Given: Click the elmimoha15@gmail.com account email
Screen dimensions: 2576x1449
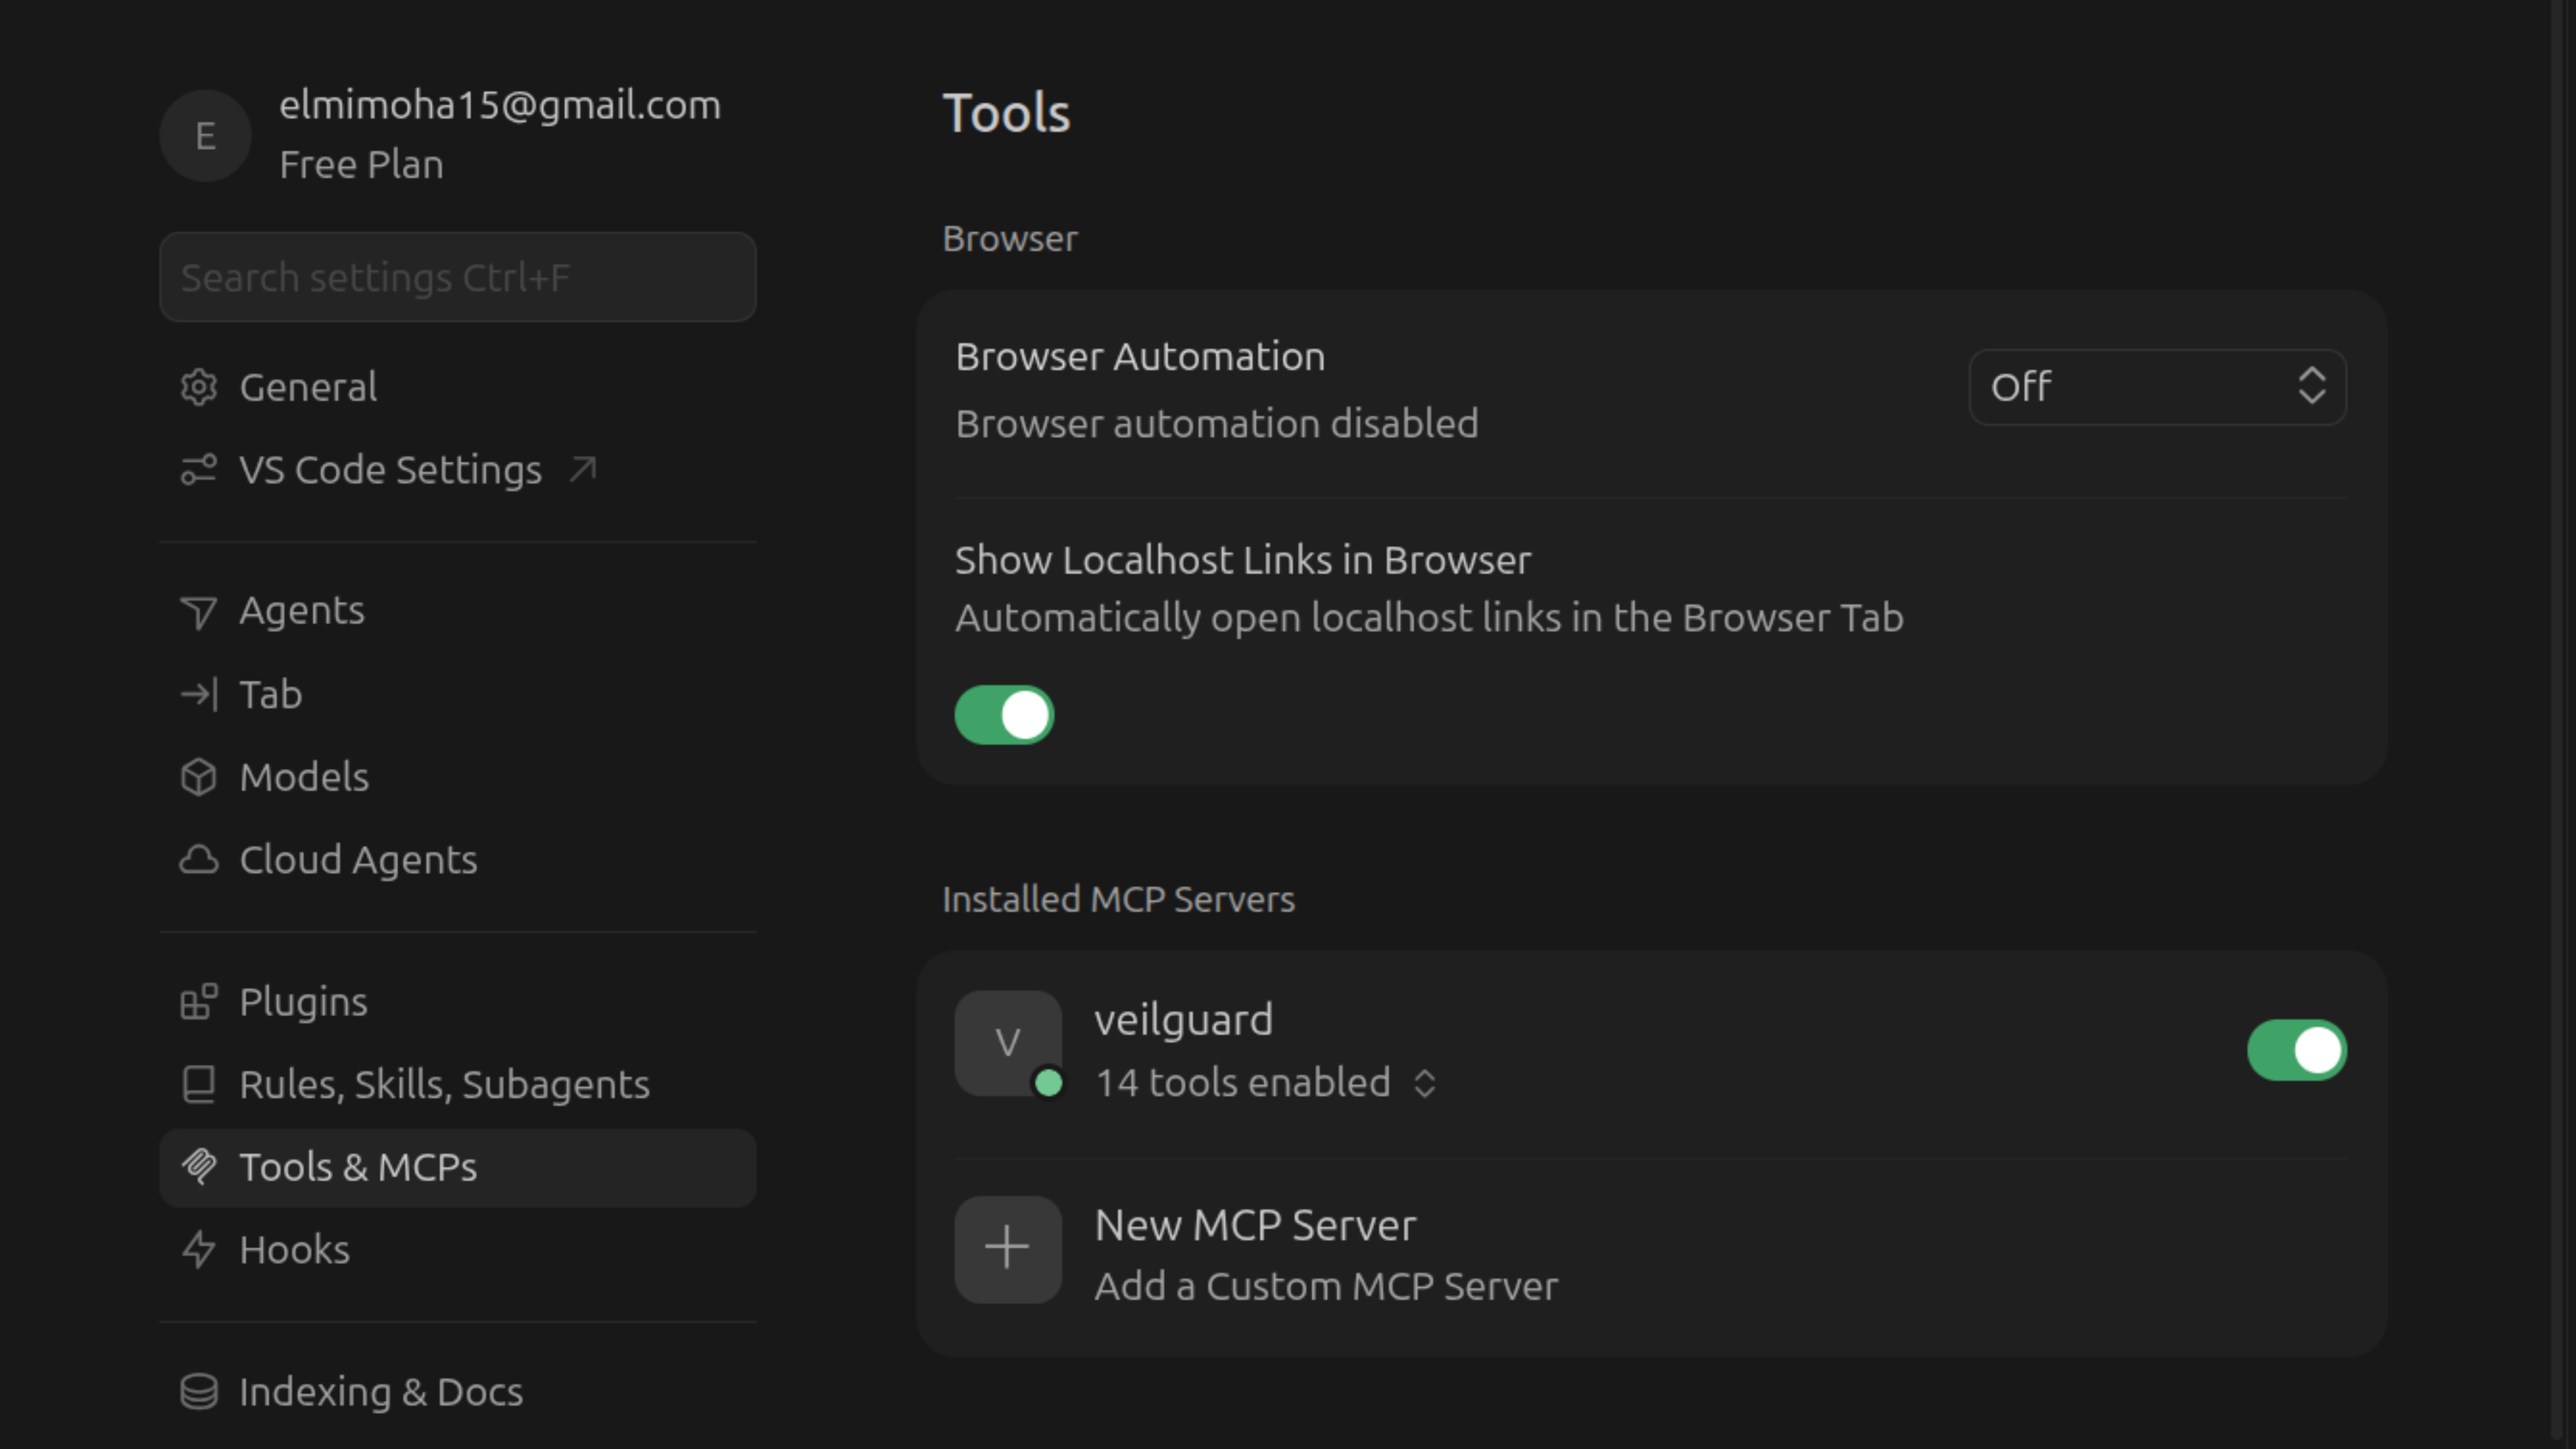Looking at the screenshot, I should [x=500, y=105].
